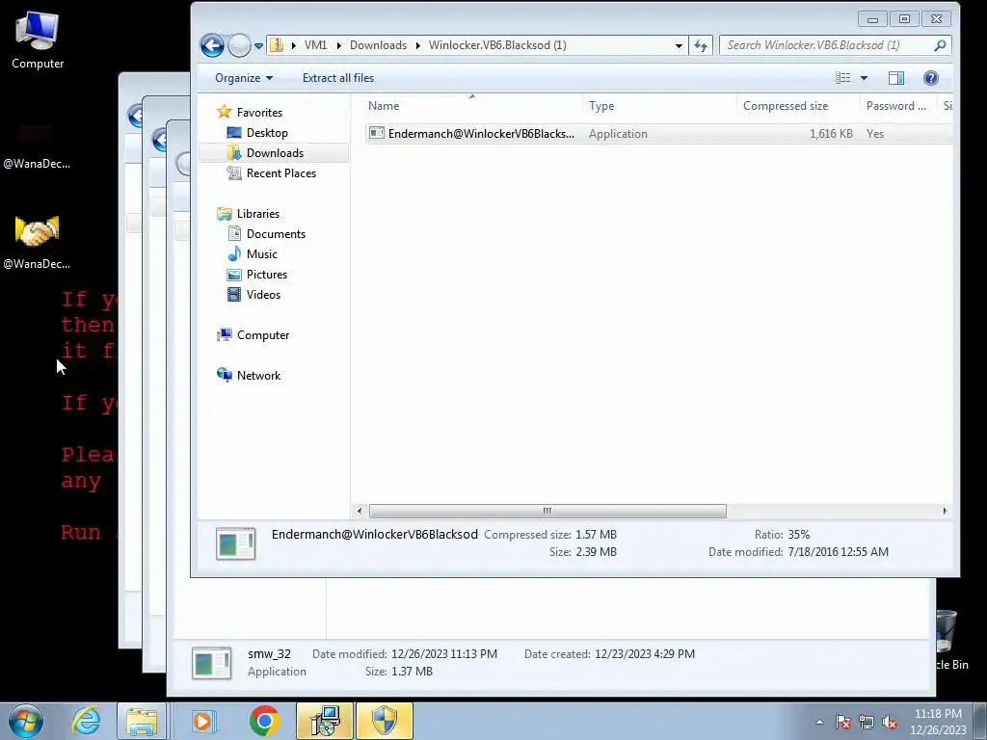Open the Windows Start menu

26,721
